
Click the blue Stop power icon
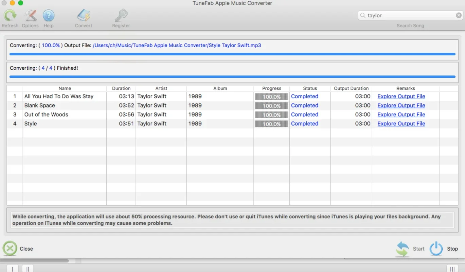pyautogui.click(x=436, y=249)
